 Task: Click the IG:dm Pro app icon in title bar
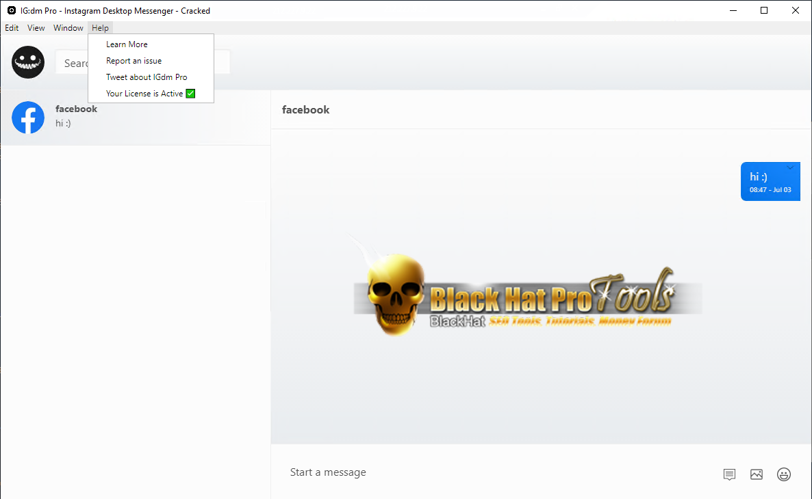[x=12, y=10]
